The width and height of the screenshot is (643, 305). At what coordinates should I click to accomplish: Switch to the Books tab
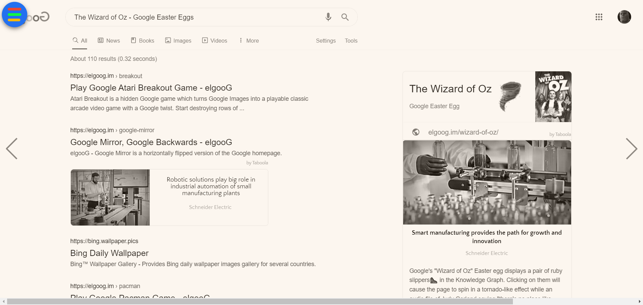143,41
